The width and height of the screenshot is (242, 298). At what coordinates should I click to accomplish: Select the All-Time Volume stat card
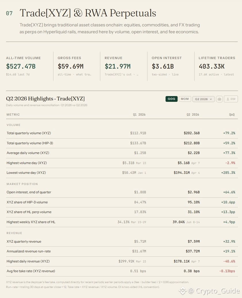tap(28, 66)
